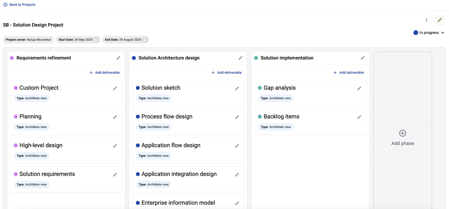Open the Start Date dropdown arrow
This screenshot has width=449, height=209.
97,40
